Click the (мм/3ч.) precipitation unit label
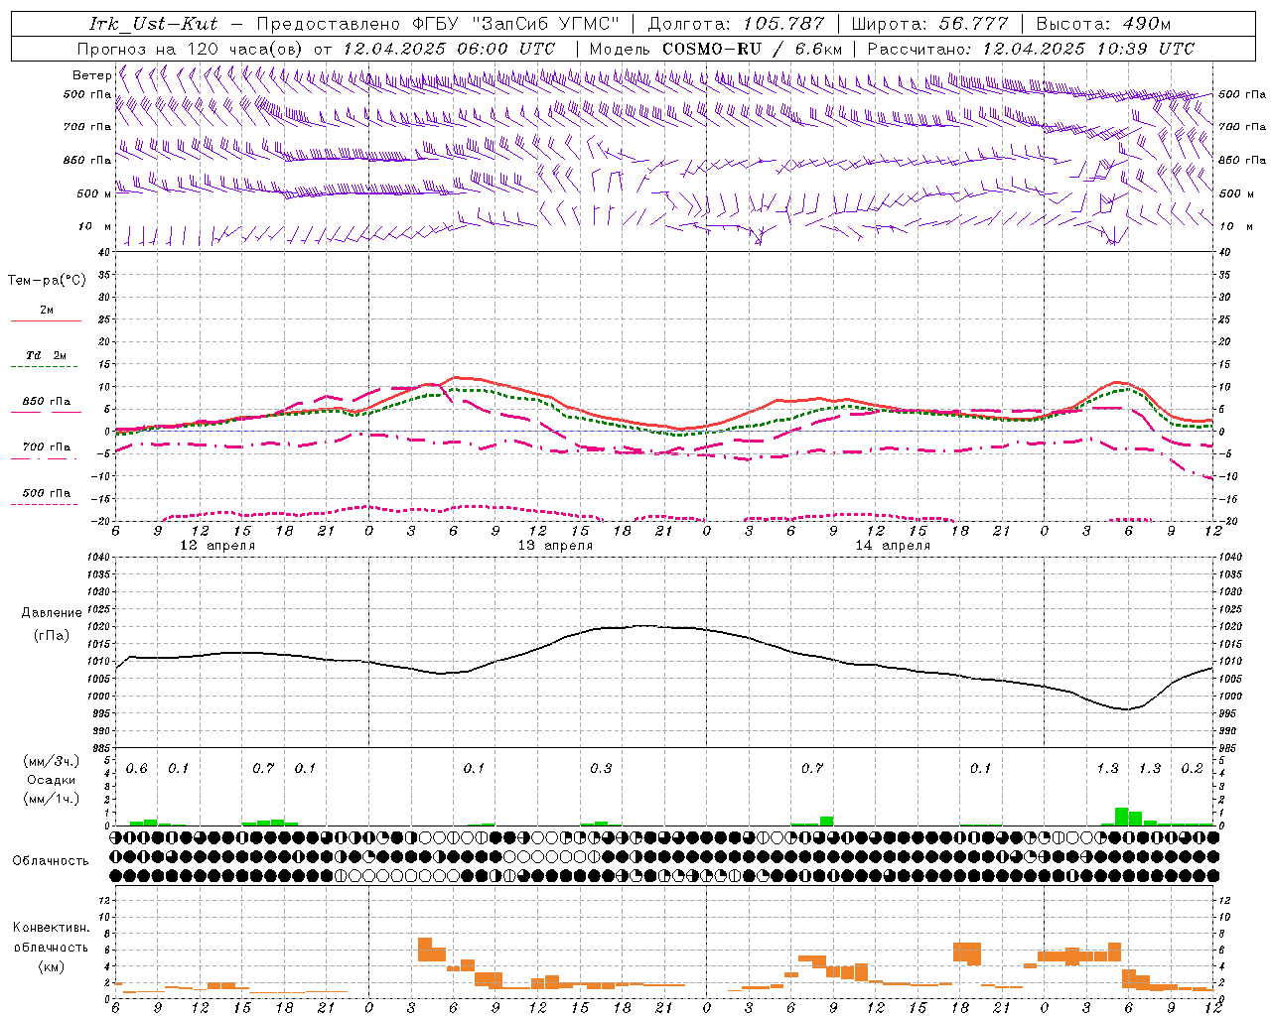 [51, 761]
